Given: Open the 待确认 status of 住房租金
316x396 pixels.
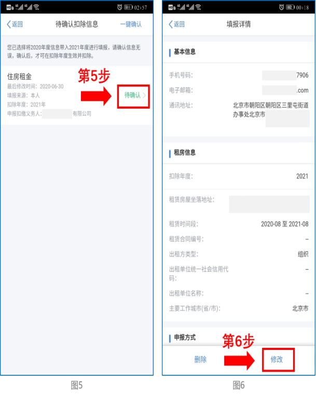Looking at the screenshot, I should (x=134, y=95).
